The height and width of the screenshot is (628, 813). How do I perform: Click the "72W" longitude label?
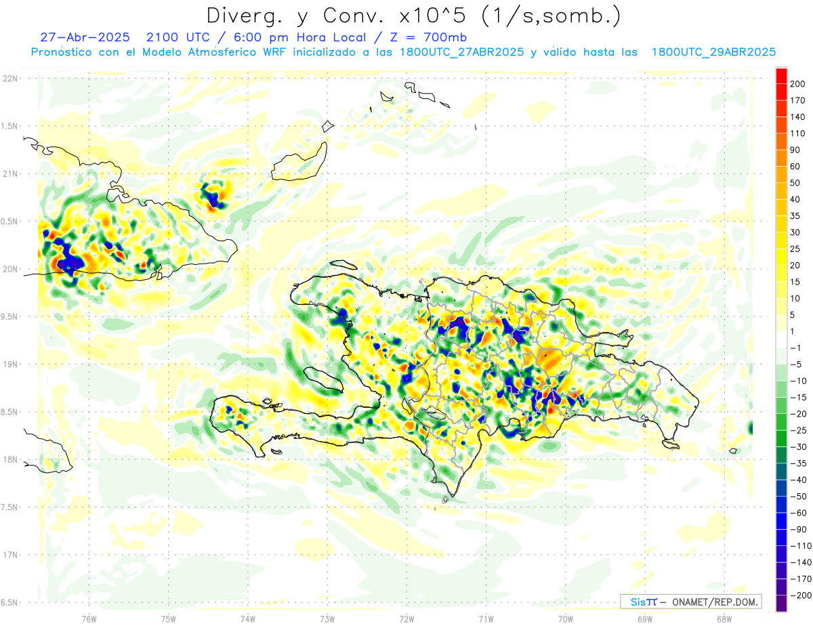tap(406, 619)
